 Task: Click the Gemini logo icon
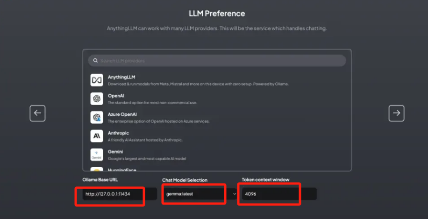click(x=97, y=155)
